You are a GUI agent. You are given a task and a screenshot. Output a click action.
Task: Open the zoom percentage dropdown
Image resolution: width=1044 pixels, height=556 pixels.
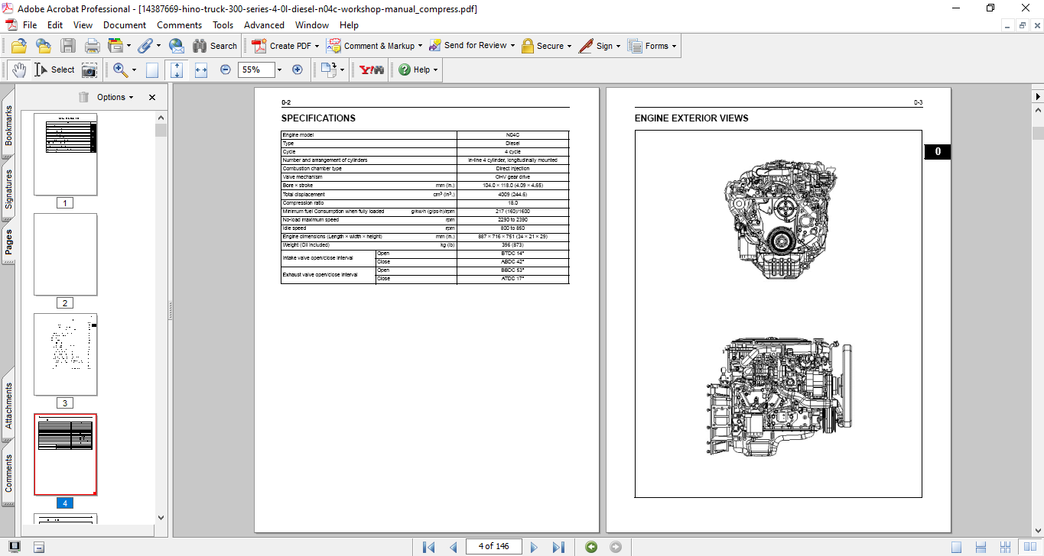click(x=279, y=69)
